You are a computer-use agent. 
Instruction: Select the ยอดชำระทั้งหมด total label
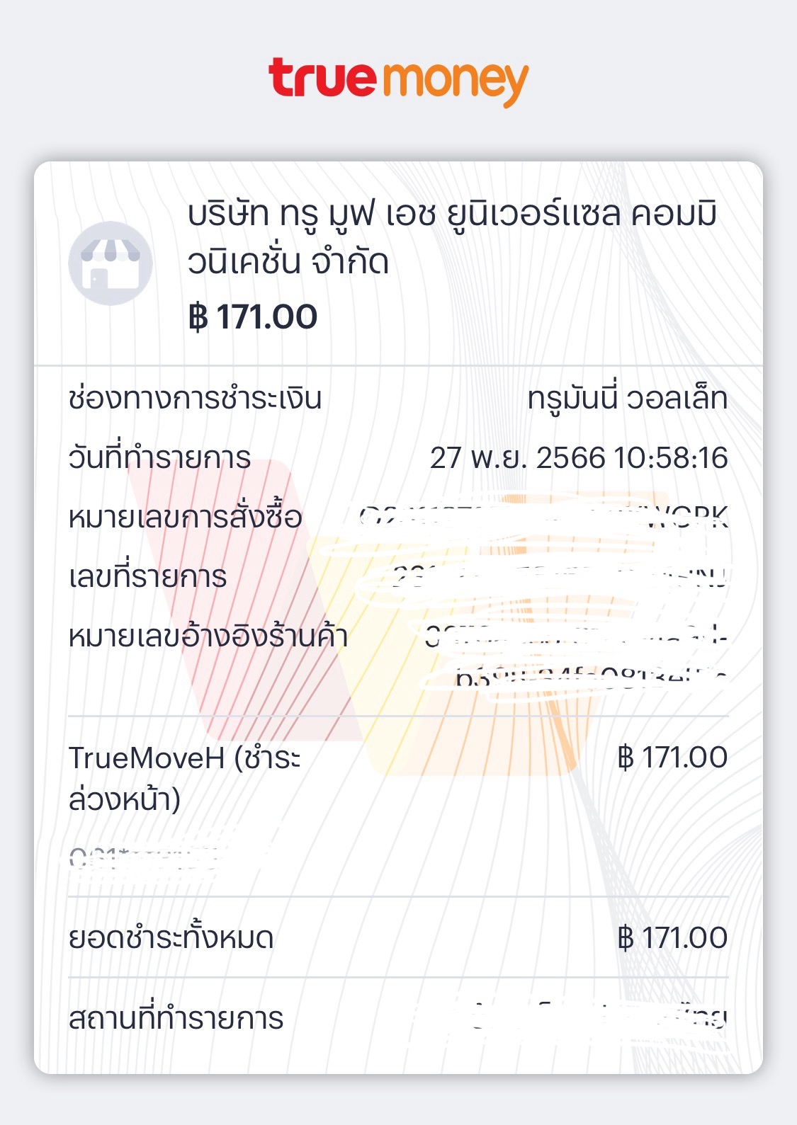coord(171,938)
